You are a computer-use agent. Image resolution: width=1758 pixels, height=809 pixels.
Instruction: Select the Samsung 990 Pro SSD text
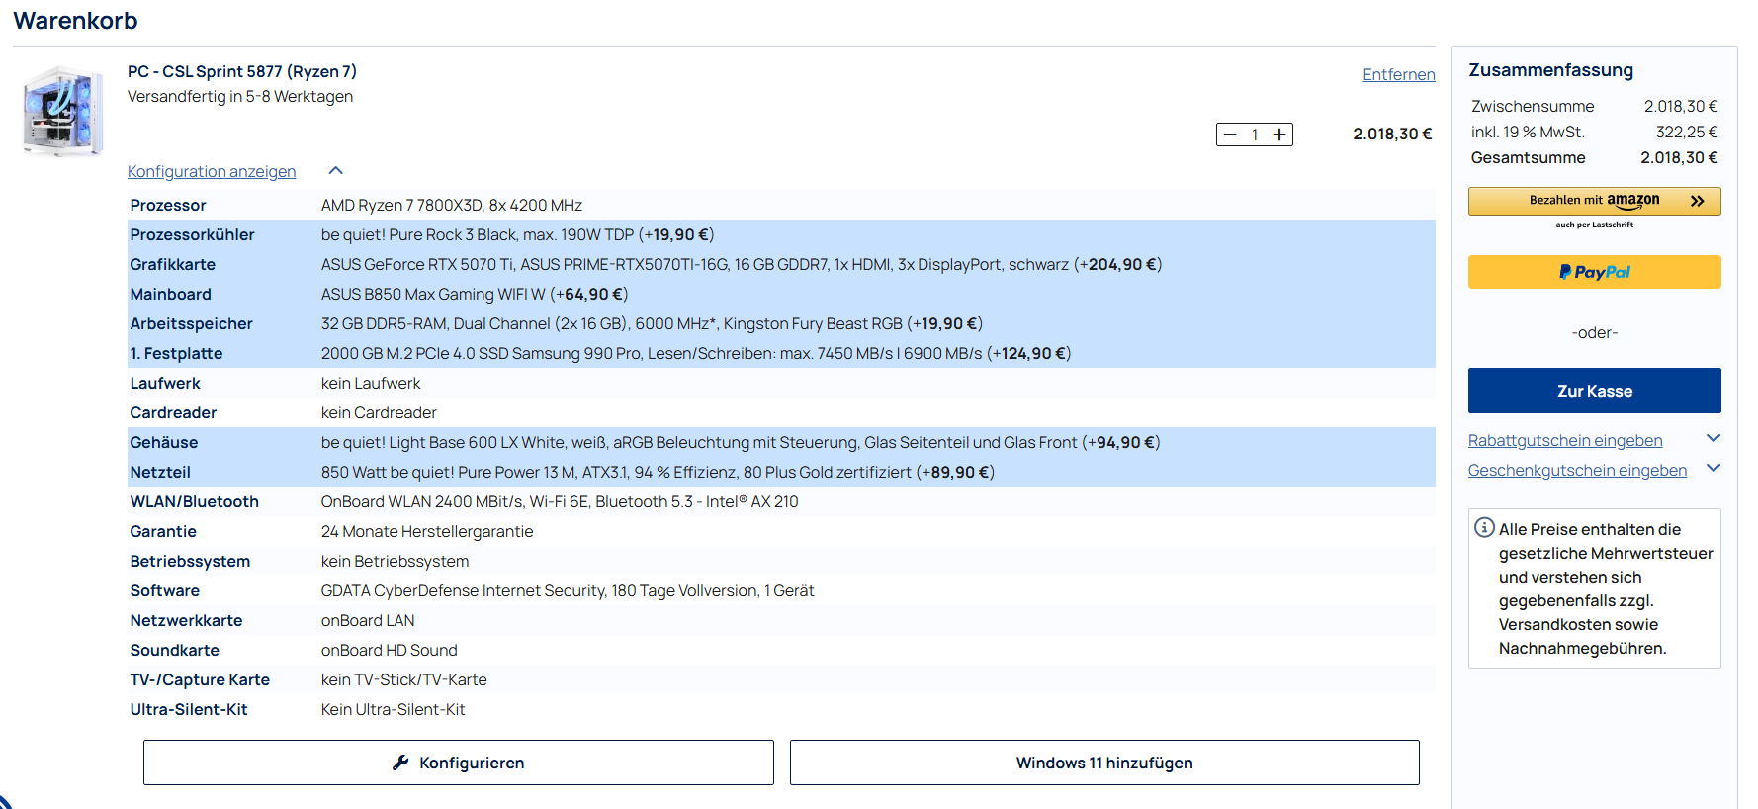(696, 353)
